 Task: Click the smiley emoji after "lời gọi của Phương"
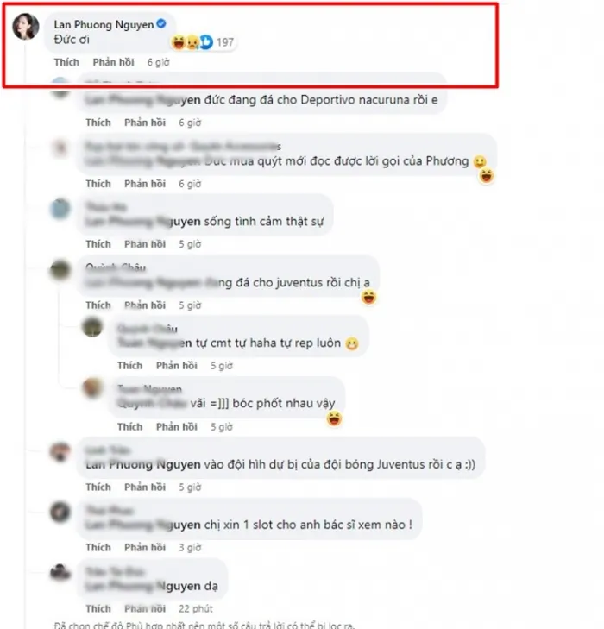(x=480, y=161)
